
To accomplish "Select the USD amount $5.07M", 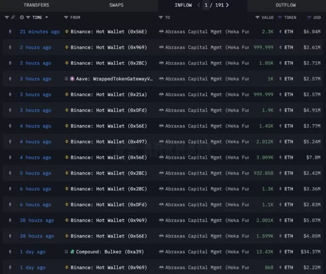I will [x=312, y=220].
